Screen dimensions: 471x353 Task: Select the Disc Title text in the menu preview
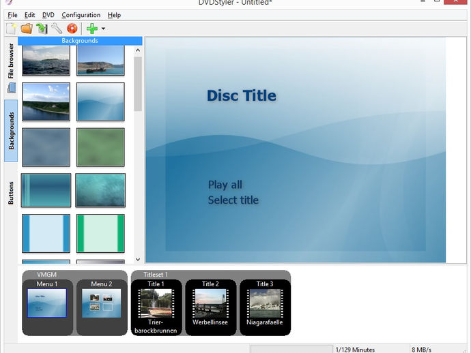(x=242, y=95)
